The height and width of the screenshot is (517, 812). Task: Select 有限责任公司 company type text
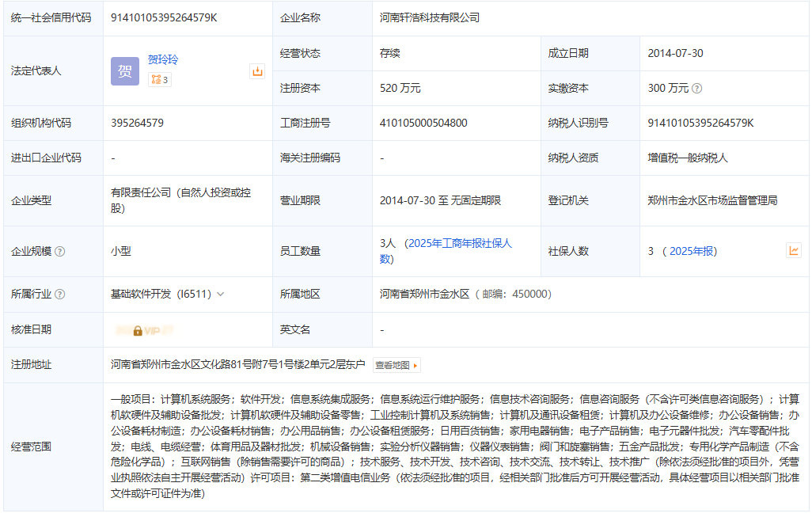click(x=180, y=200)
